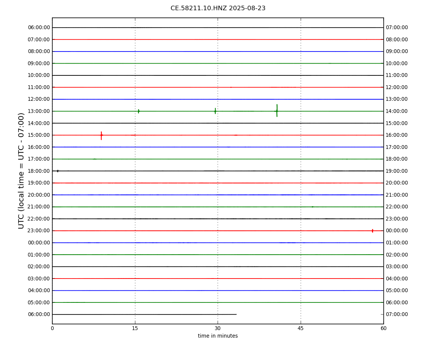
Task: Select the UTC row label 16:00:00
Action: 39,147
